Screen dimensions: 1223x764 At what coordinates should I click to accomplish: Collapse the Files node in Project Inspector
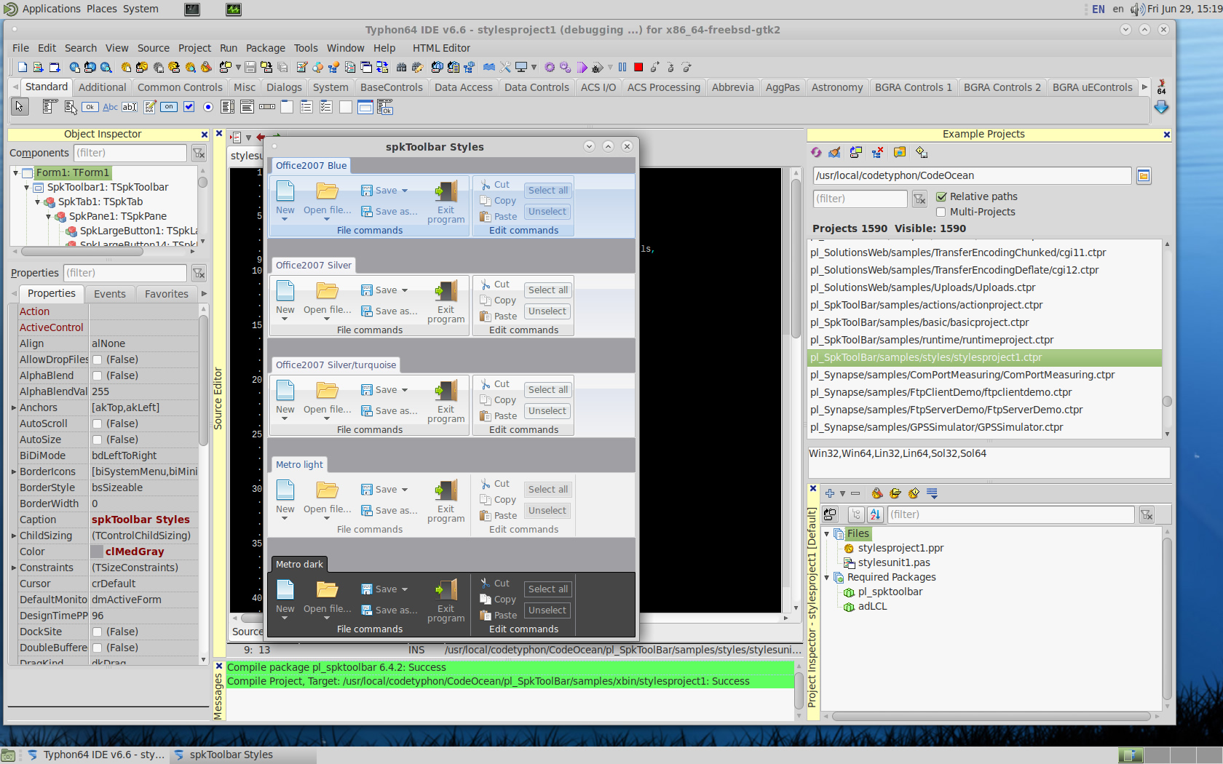[x=827, y=533]
